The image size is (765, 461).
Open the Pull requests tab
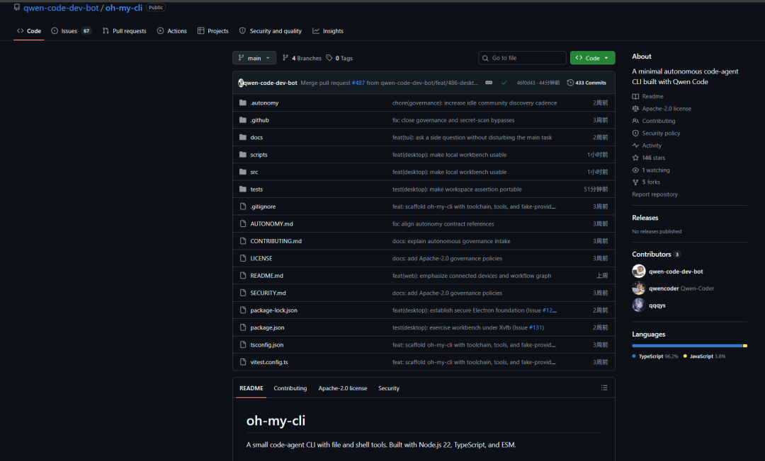tap(125, 30)
